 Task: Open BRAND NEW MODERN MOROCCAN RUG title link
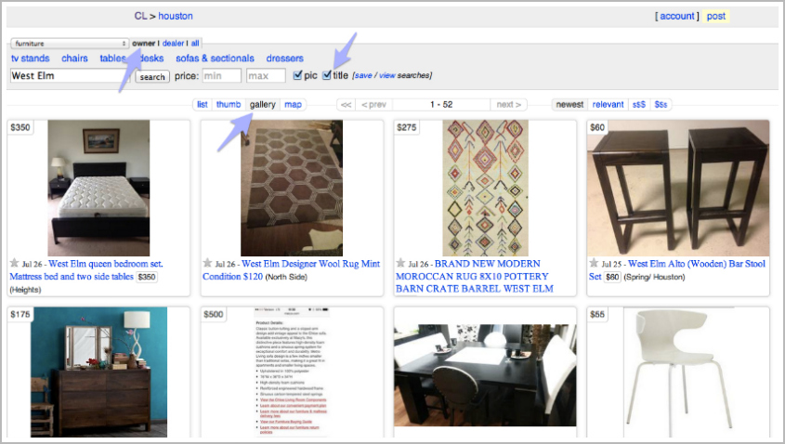(475, 276)
